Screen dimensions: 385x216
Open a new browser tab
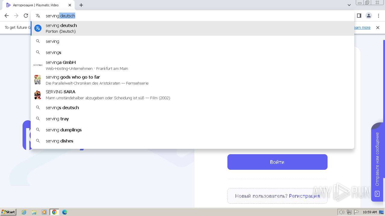pos(81,5)
